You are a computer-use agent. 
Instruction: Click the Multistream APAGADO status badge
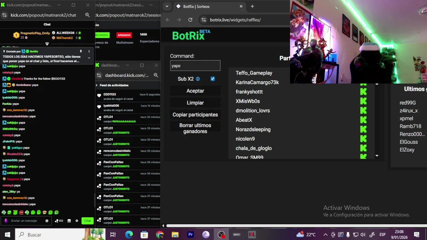coord(124,35)
